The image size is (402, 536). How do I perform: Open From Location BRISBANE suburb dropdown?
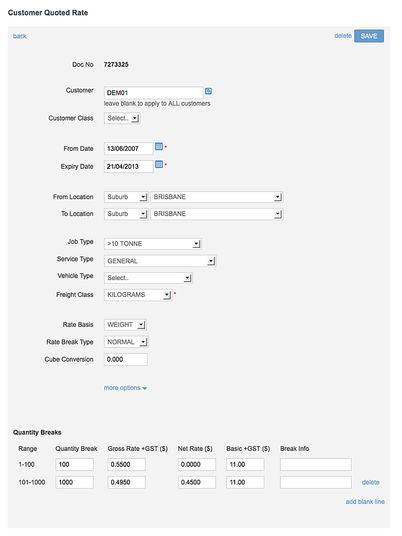(x=216, y=197)
